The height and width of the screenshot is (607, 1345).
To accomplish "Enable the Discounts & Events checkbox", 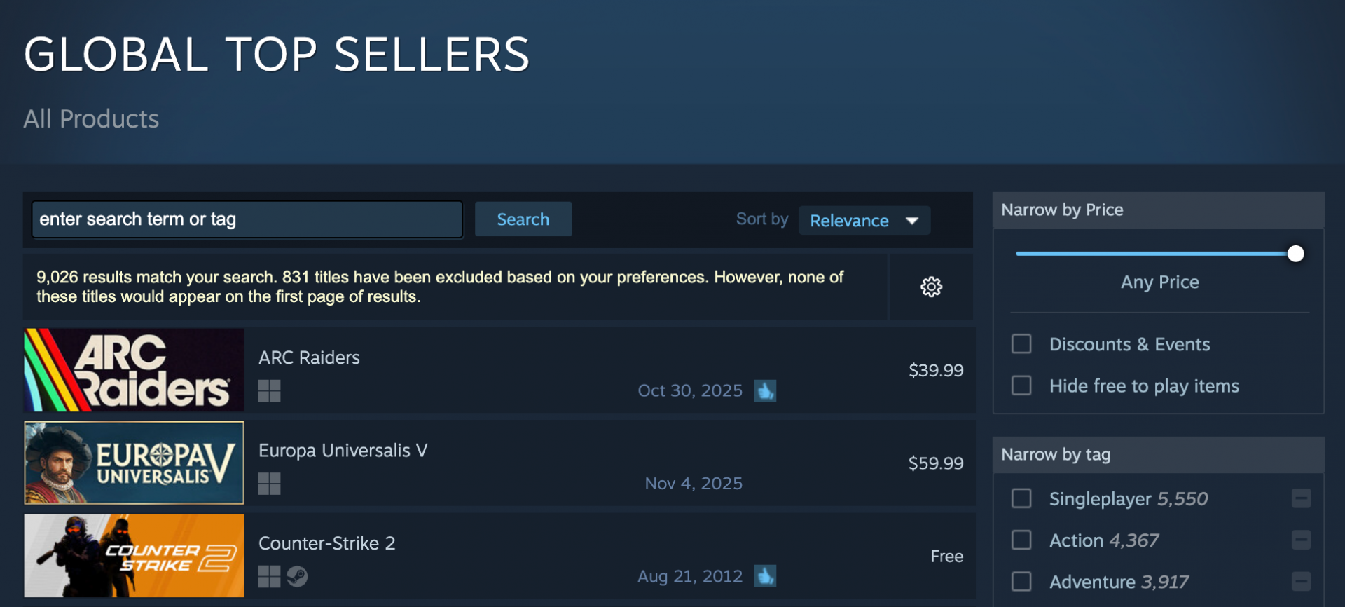I will [1021, 344].
